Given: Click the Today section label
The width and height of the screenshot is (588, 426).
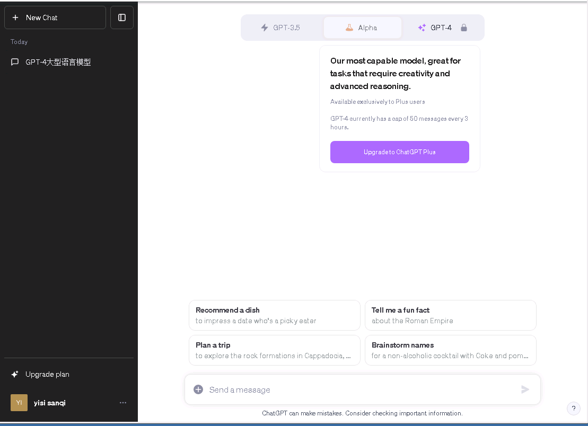Looking at the screenshot, I should pyautogui.click(x=19, y=41).
